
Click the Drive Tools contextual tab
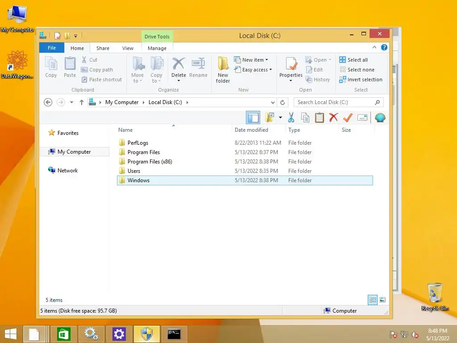157,37
